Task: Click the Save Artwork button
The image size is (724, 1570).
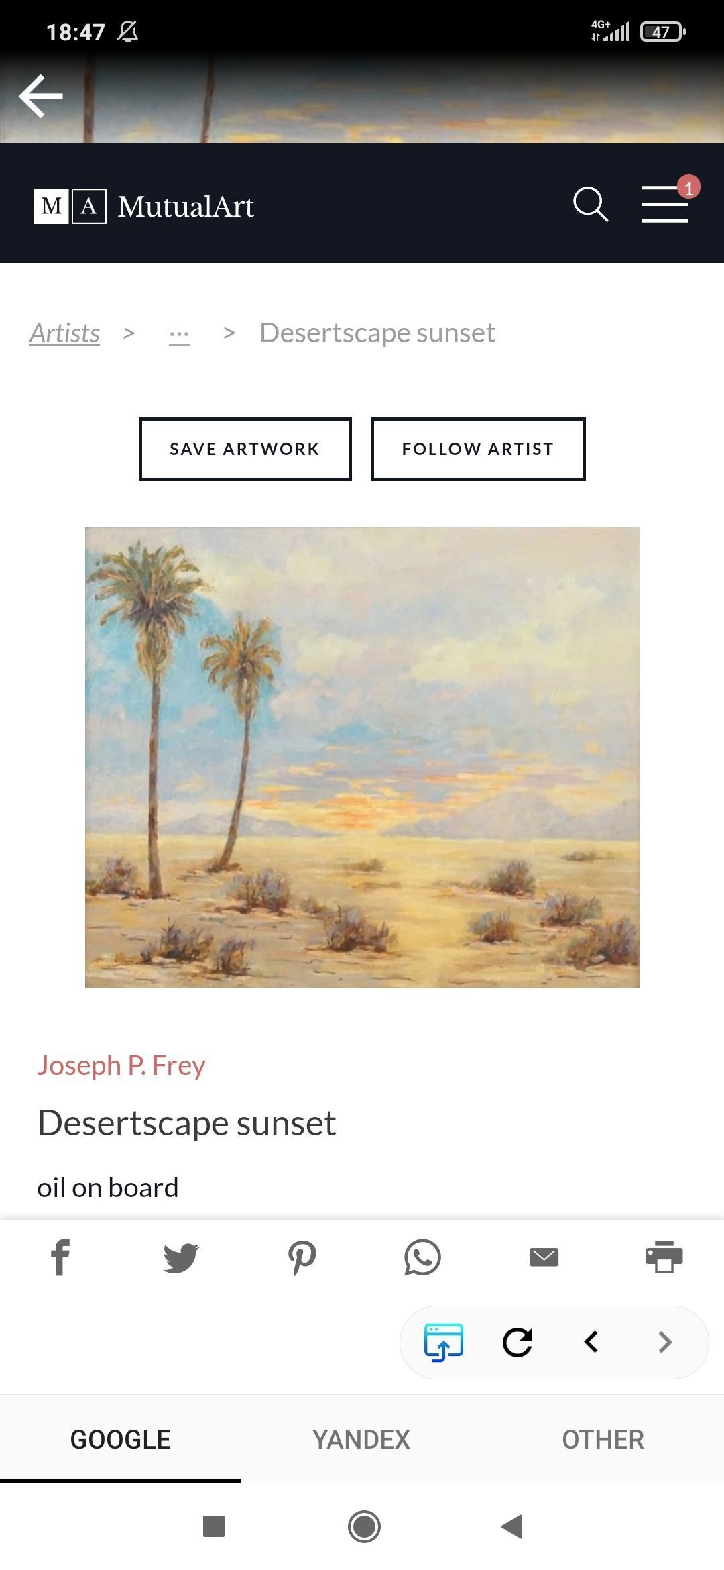Action: tap(245, 449)
